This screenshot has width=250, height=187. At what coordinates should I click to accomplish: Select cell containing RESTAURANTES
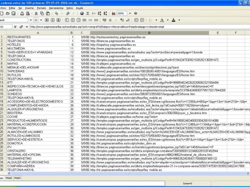[x=38, y=37]
